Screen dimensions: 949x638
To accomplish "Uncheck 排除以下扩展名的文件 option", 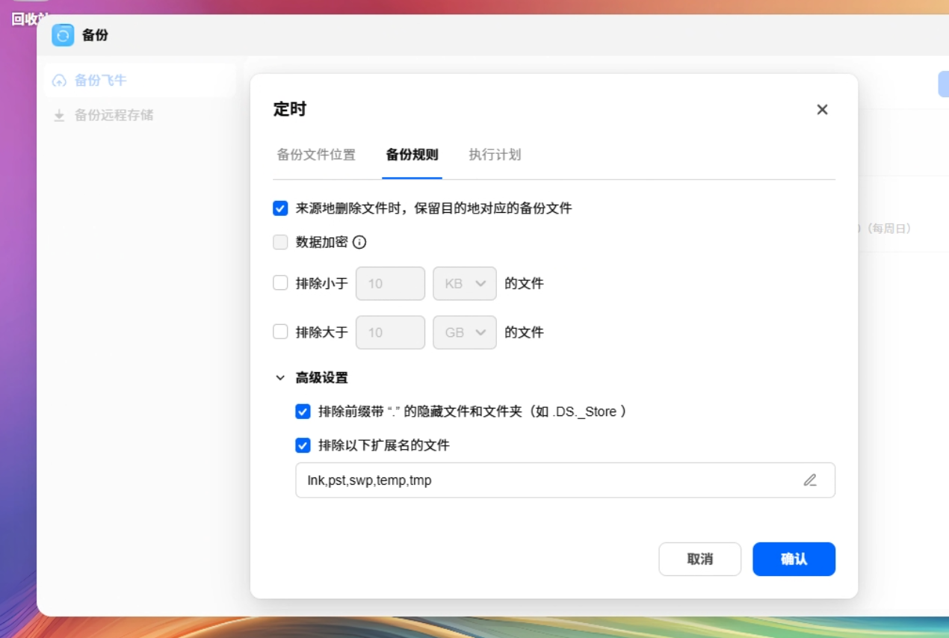I will coord(303,445).
